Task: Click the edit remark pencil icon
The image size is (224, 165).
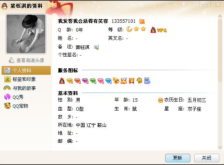Action: click(96, 47)
